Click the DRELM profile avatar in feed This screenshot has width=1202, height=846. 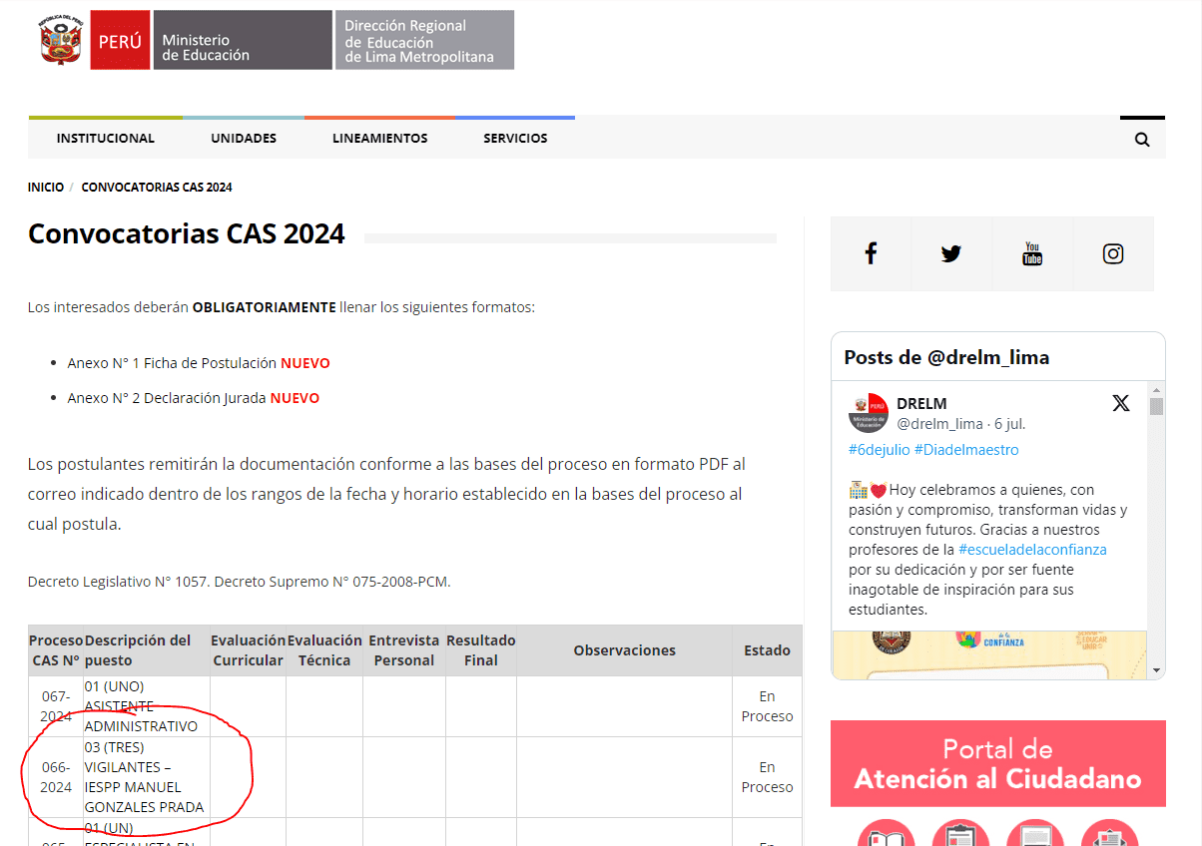[868, 412]
